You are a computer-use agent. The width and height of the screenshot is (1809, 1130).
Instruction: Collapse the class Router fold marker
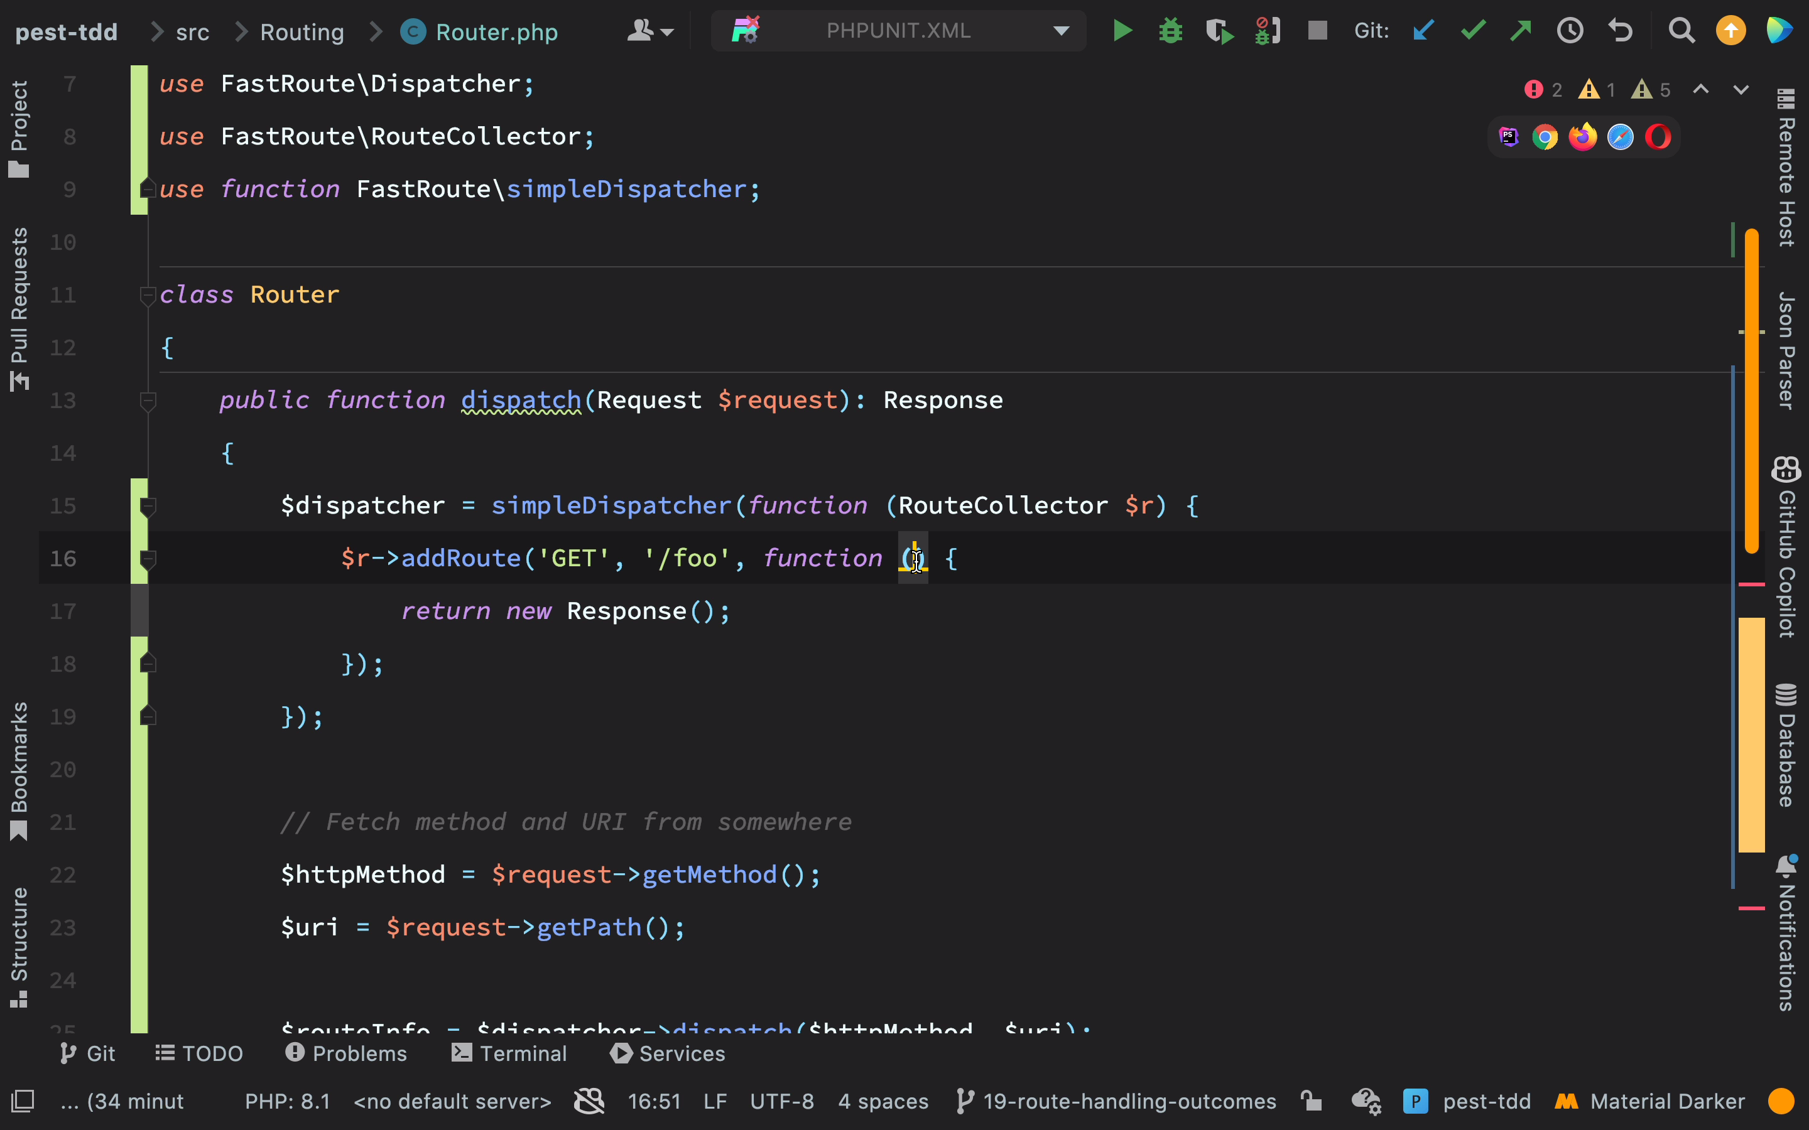[147, 296]
